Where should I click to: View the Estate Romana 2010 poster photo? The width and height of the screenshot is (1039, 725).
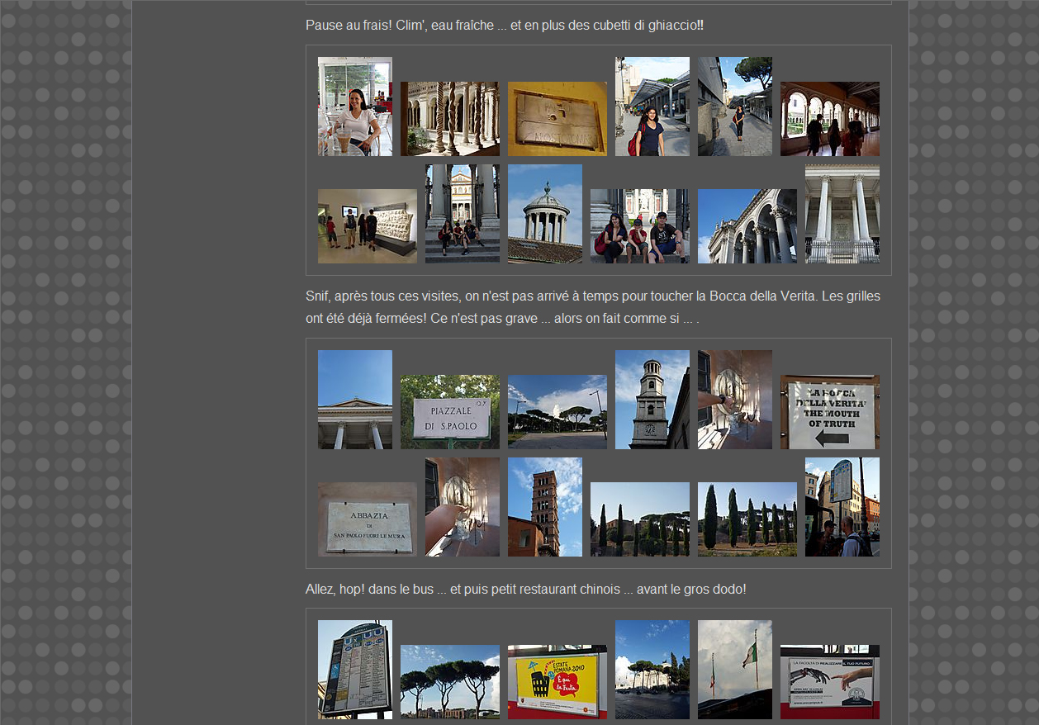click(557, 682)
